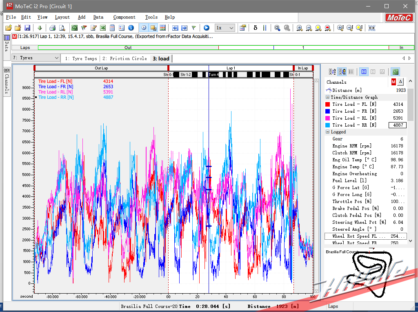Click the channel list scrollbar down arrow
This screenshot has width=418, height=312.
(411, 241)
